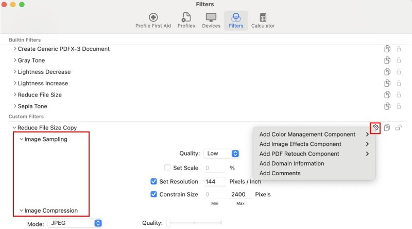Choose Add Domain Information menu entry
This screenshot has width=412, height=229.
(291, 164)
